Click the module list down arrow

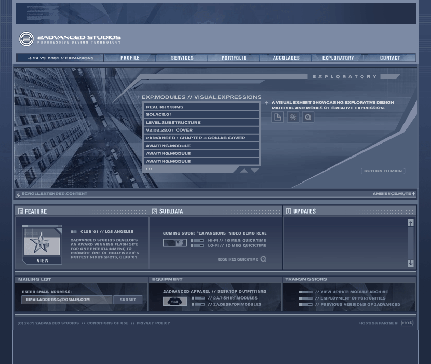coord(255,171)
